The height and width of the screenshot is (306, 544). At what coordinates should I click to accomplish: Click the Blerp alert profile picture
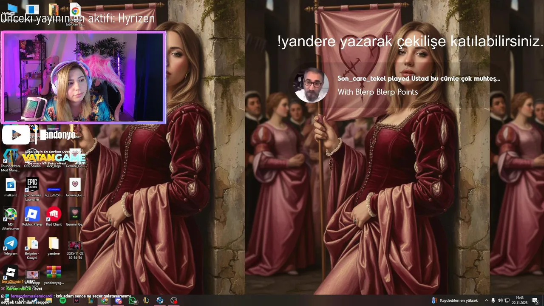click(311, 85)
